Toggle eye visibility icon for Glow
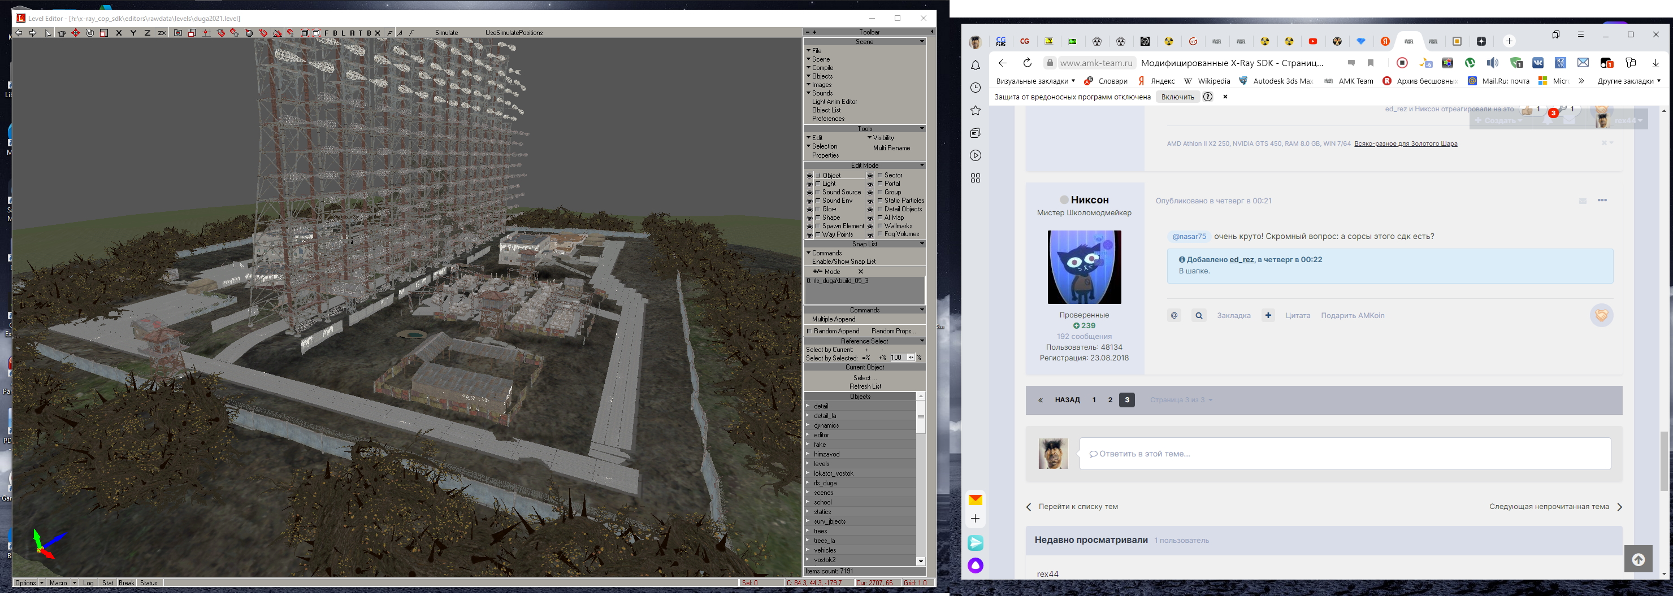This screenshot has width=1673, height=596. click(x=810, y=210)
